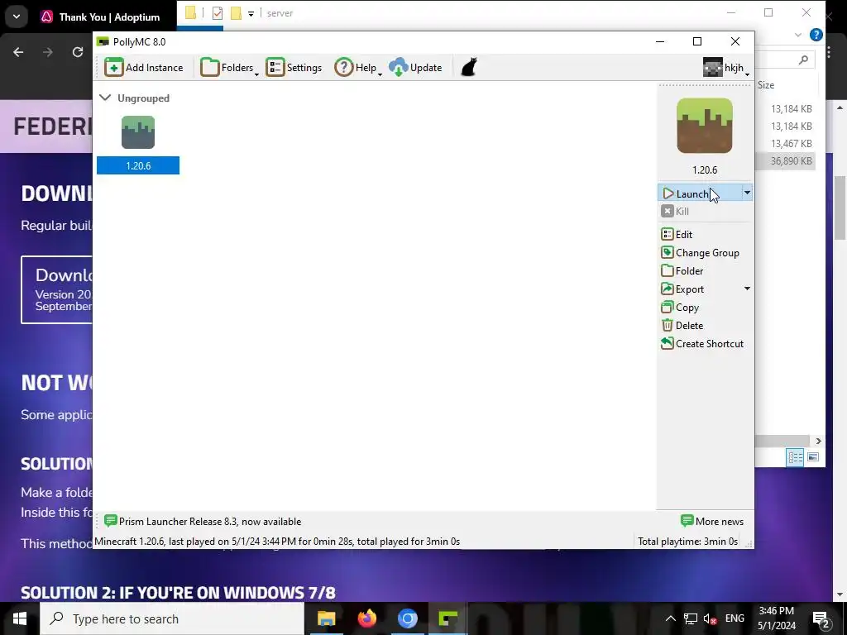This screenshot has width=847, height=635.
Task: Open the Launch options dropdown arrow
Action: [x=747, y=193]
